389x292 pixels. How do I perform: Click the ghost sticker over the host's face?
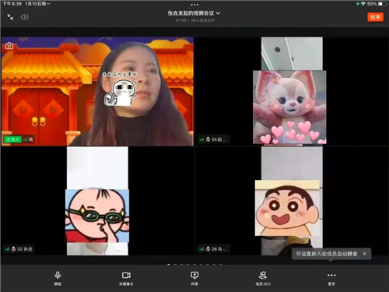point(120,93)
